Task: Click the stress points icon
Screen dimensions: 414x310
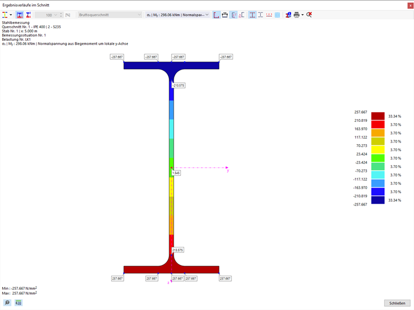Action: pos(241,15)
